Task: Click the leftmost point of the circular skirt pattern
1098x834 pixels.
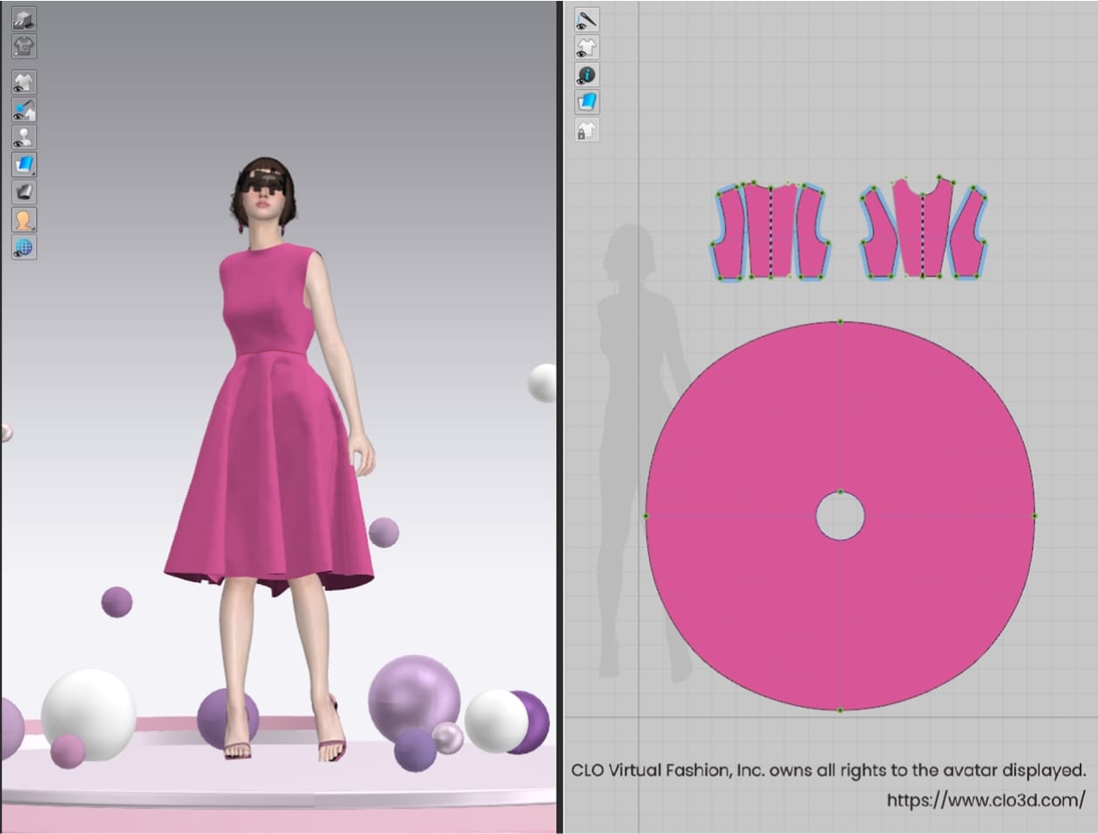Action: 646,516
